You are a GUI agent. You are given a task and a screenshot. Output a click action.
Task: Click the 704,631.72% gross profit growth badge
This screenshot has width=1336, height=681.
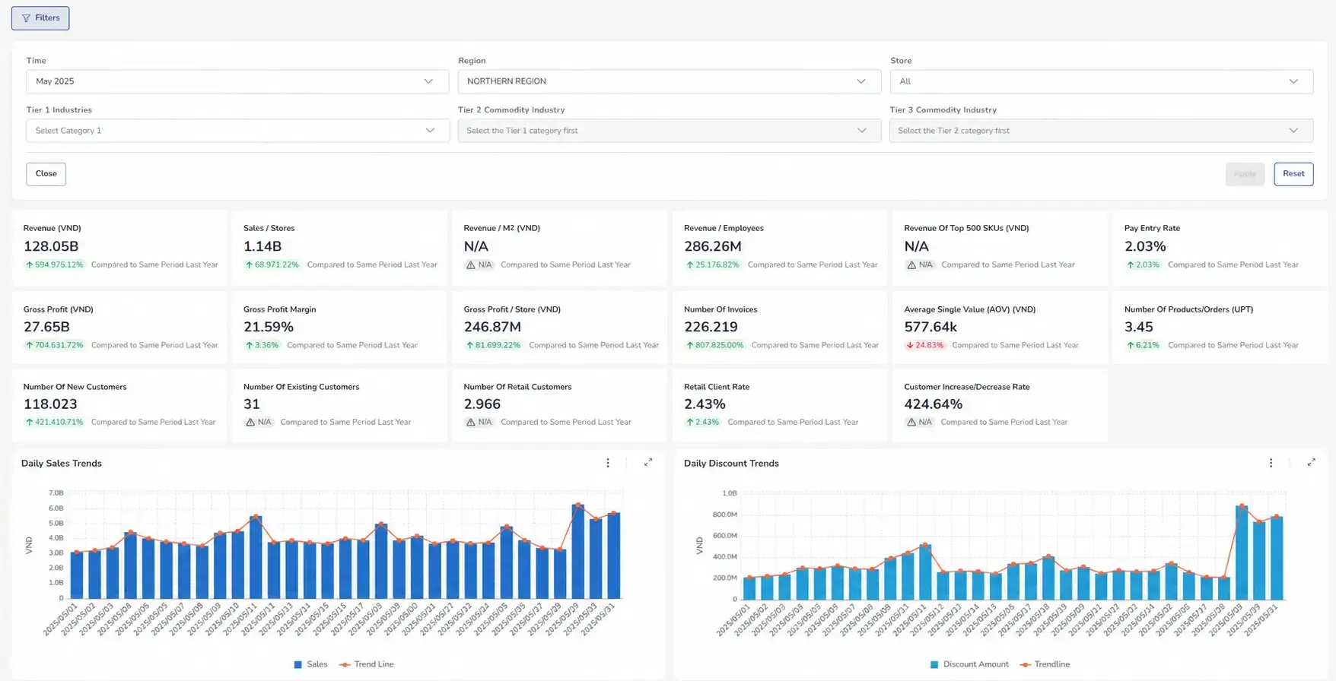(x=54, y=345)
